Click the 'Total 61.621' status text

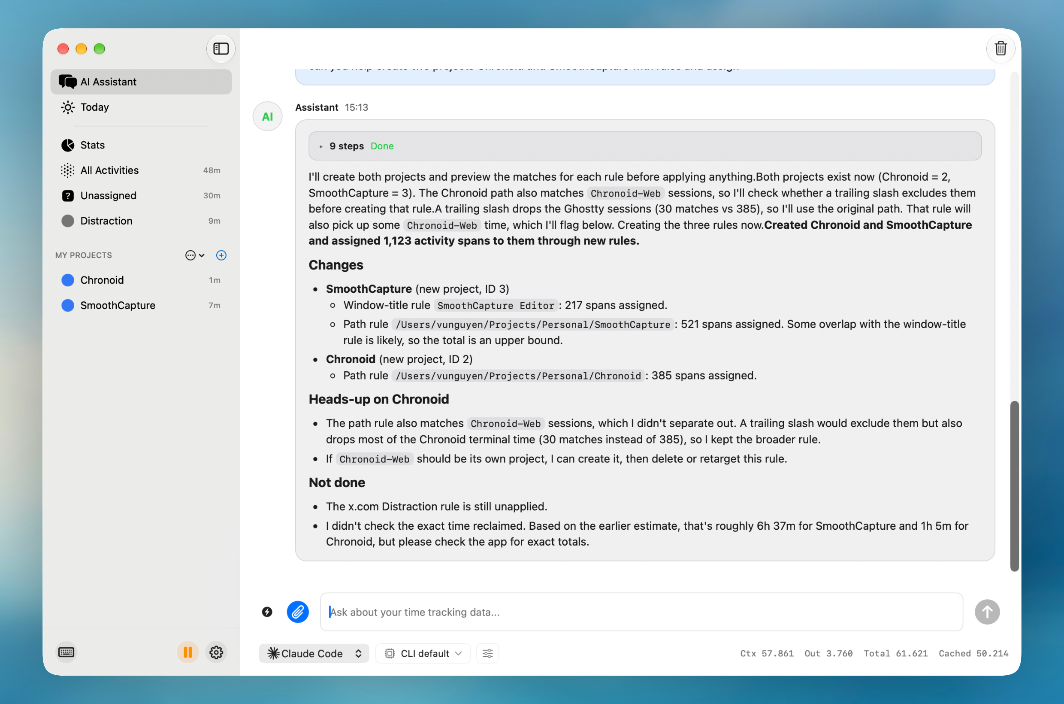coord(895,653)
